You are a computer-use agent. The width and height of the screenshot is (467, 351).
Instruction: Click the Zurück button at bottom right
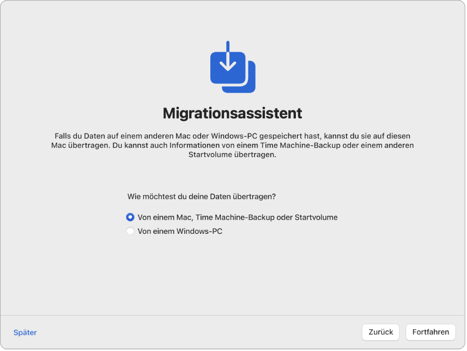pos(380,332)
